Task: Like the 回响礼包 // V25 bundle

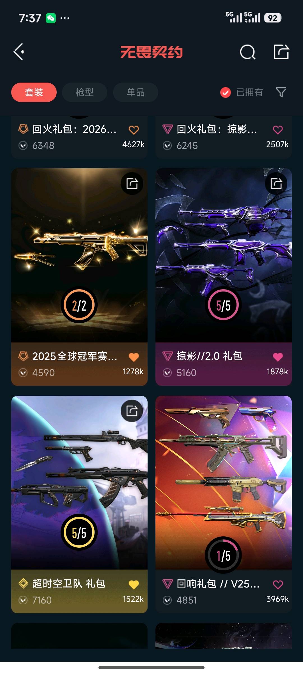Action: (278, 584)
